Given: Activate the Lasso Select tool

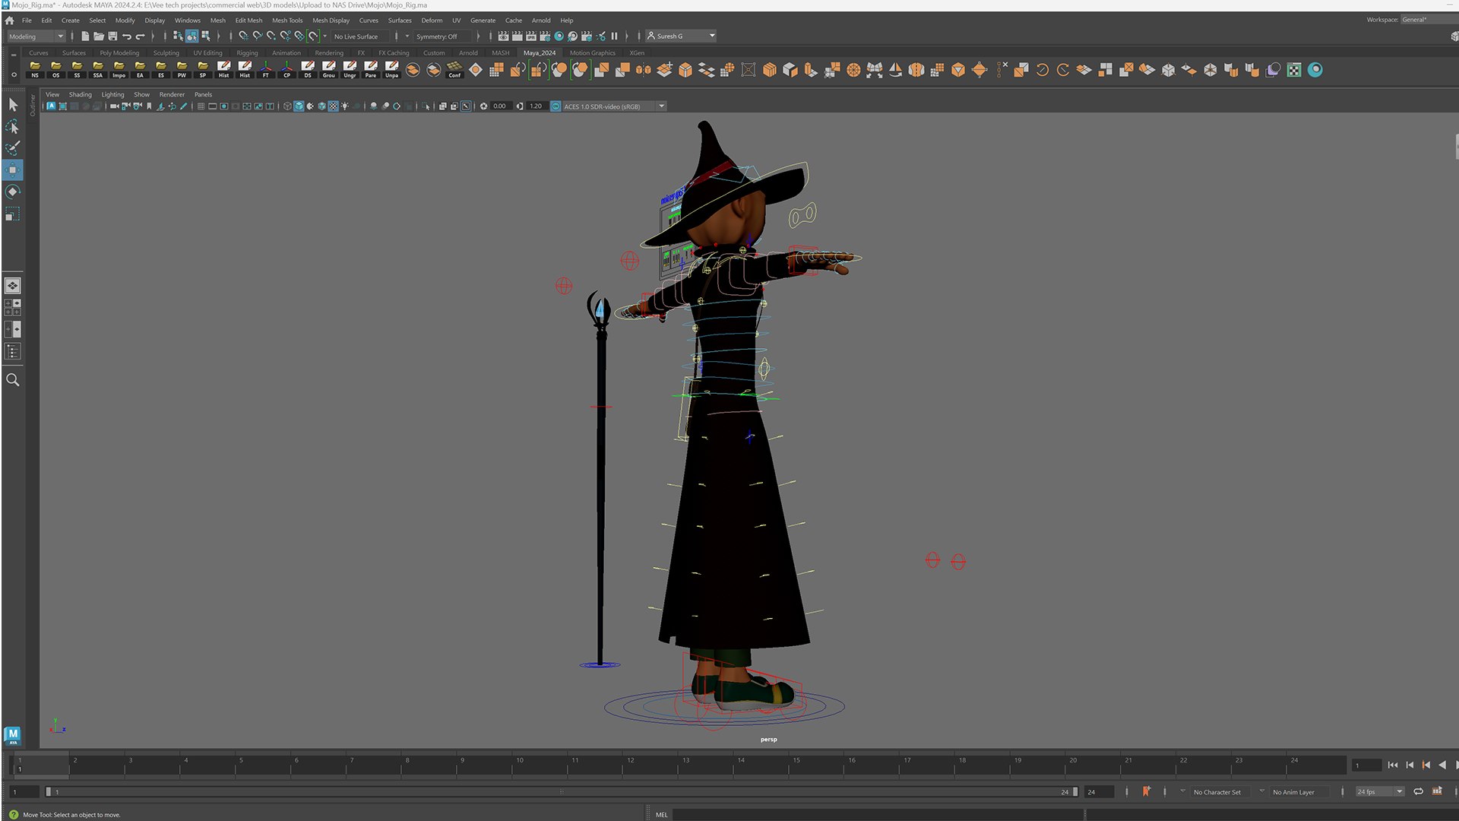Looking at the screenshot, I should point(13,126).
